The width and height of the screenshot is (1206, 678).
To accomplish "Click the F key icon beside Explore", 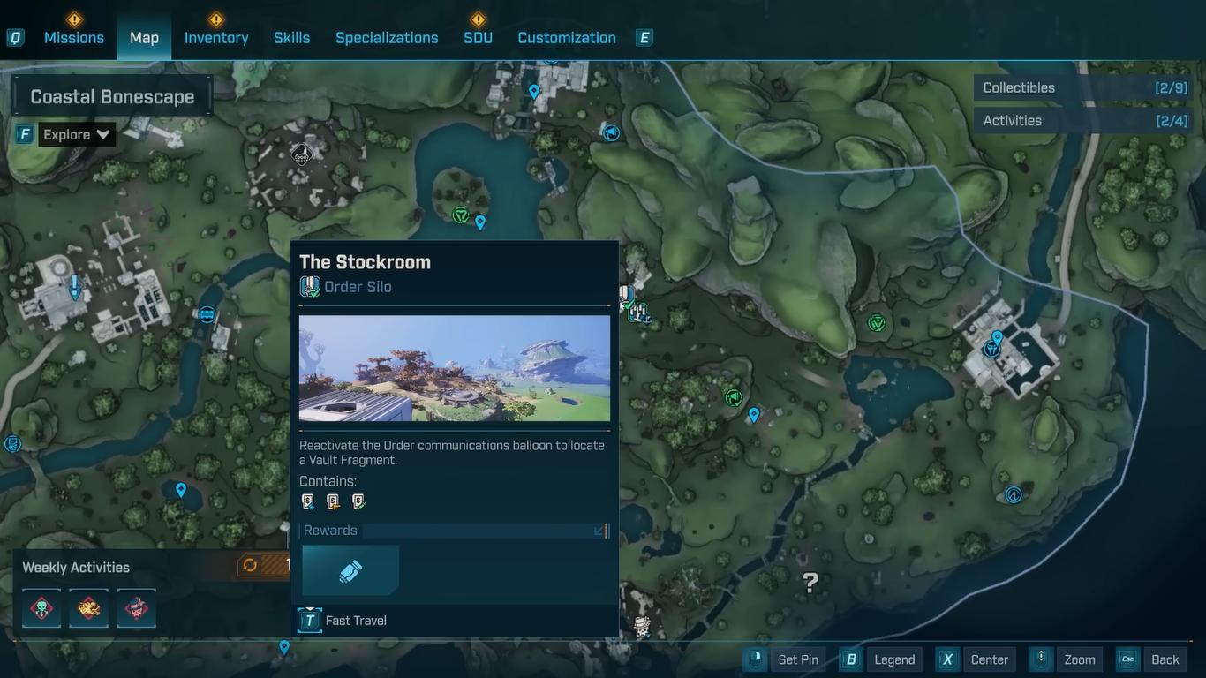I will 25,135.
